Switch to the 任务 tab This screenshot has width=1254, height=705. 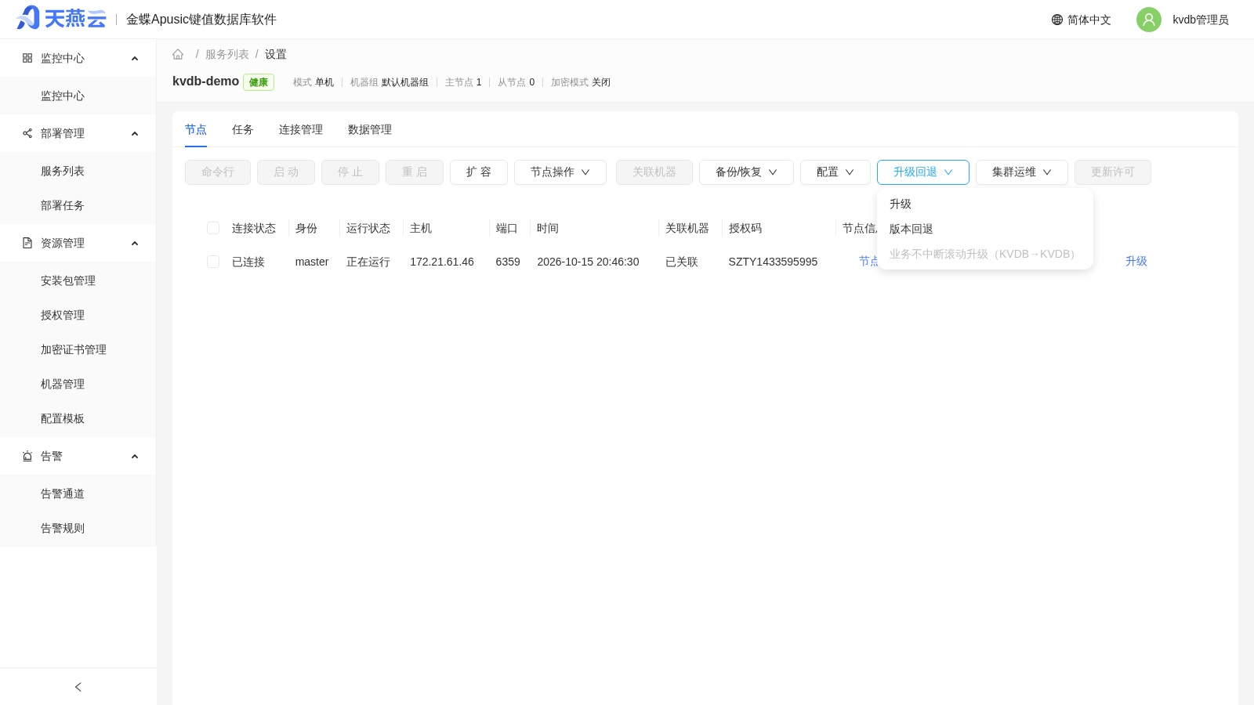pos(243,129)
